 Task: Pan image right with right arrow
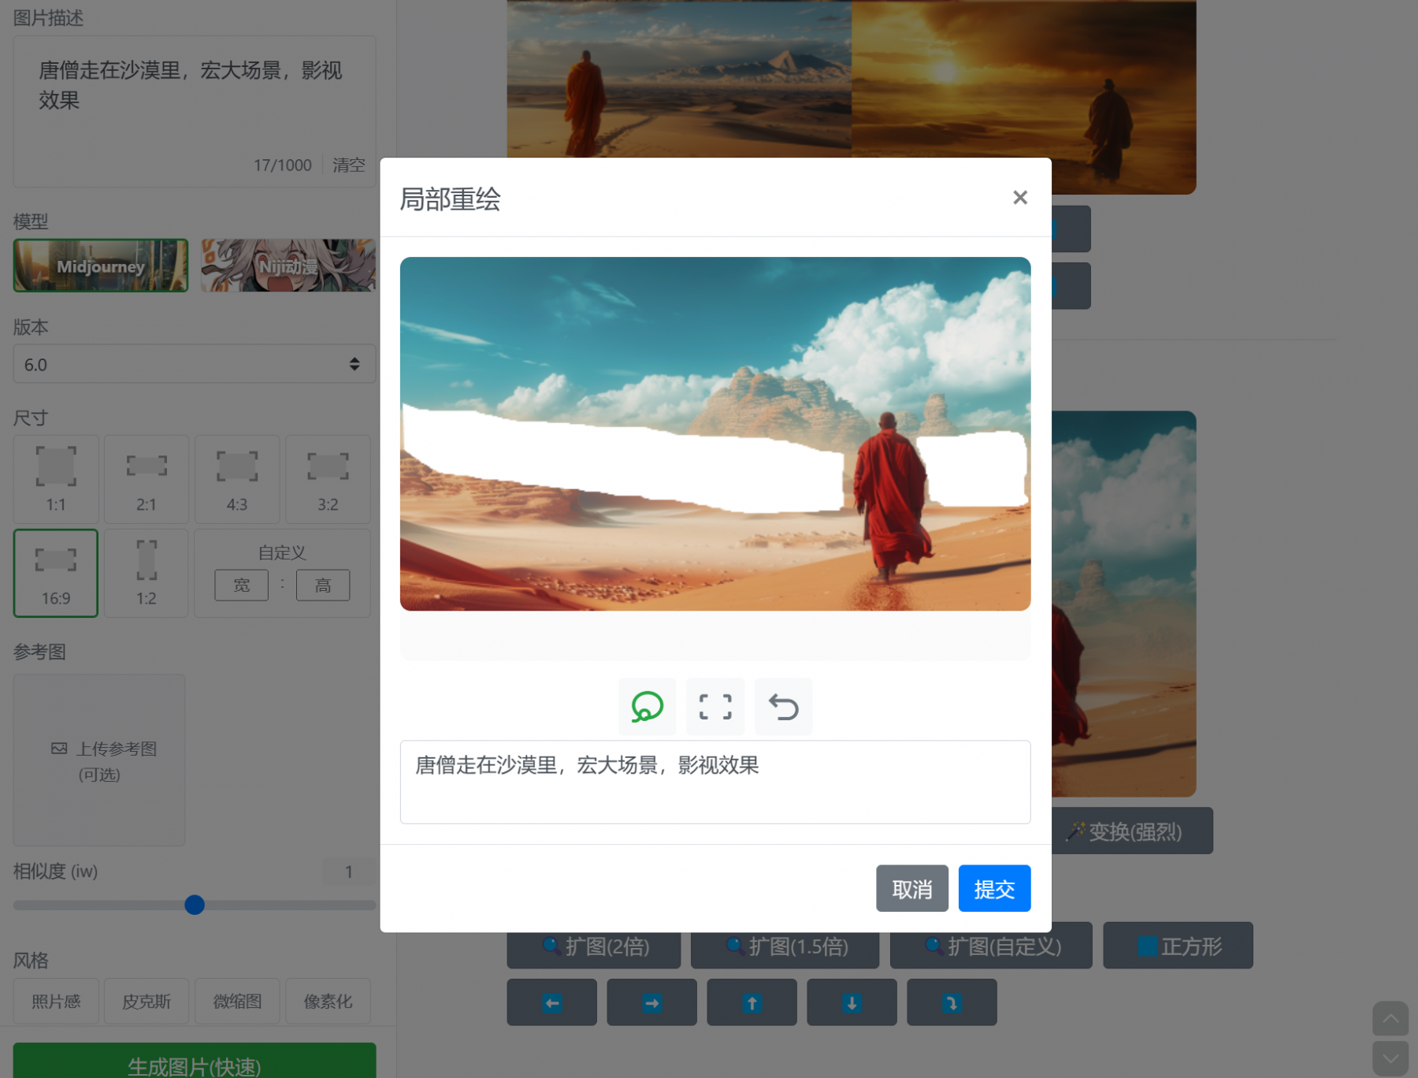point(651,1002)
